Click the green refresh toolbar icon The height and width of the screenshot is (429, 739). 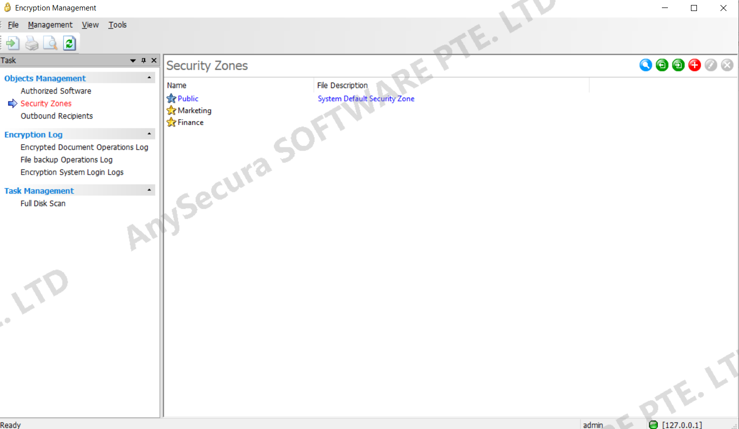(x=69, y=43)
